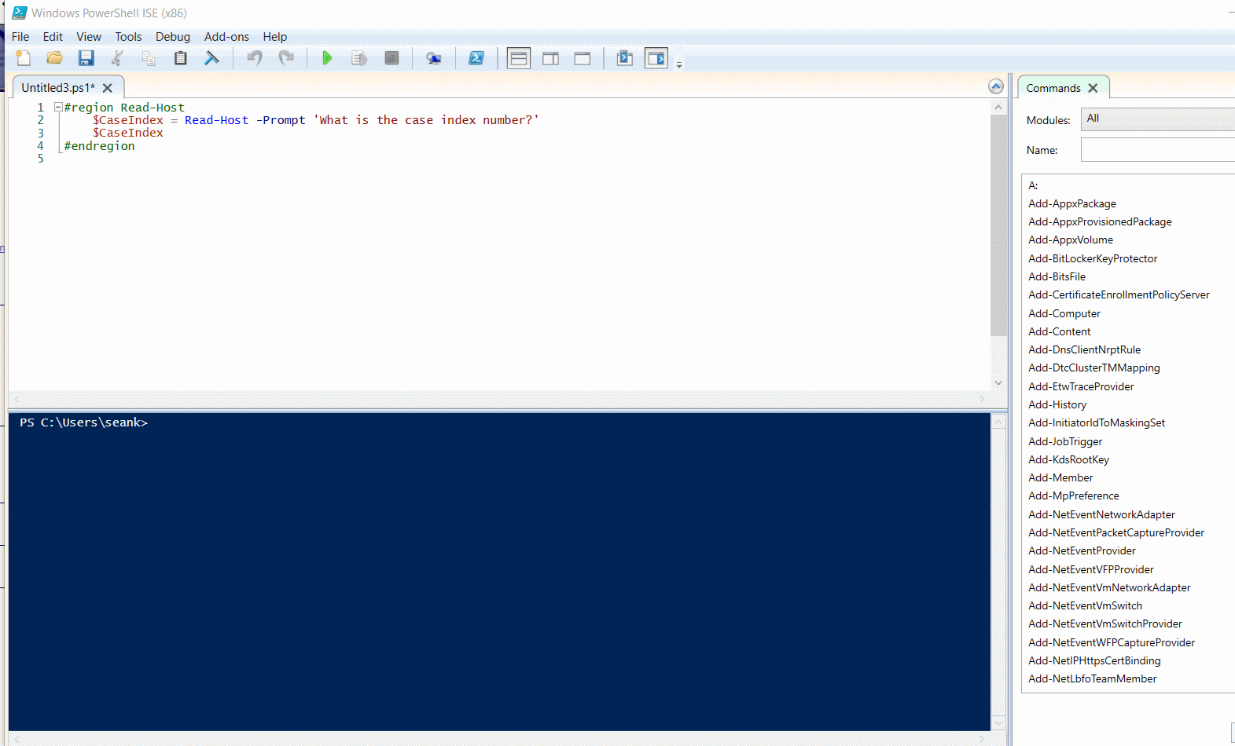
Task: Save the script with the floppy icon
Action: [86, 58]
